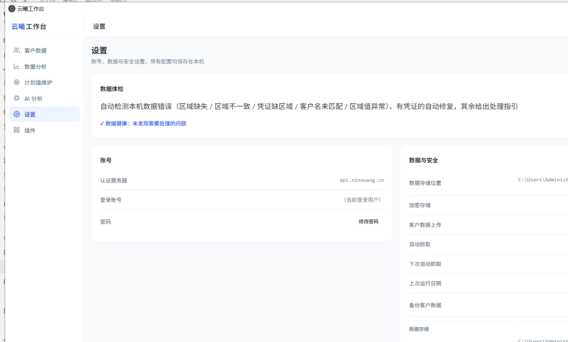Click the 密码 label

(105, 222)
